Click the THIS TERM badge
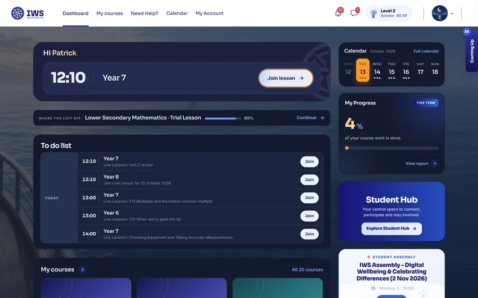This screenshot has width=478, height=298. point(425,103)
